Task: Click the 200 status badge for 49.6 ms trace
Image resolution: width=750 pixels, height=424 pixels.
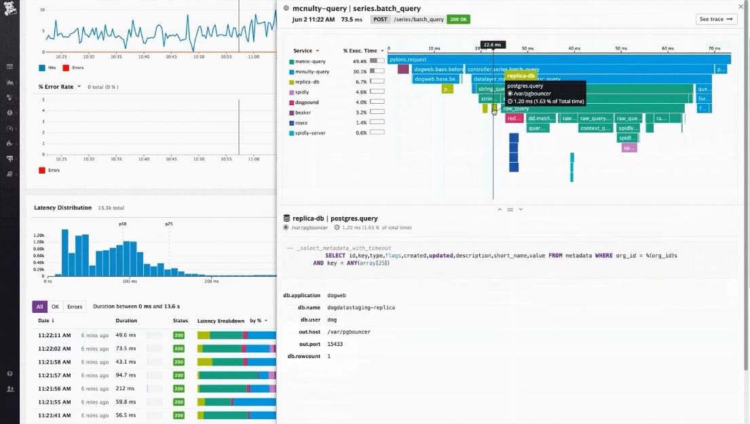Action: [179, 336]
